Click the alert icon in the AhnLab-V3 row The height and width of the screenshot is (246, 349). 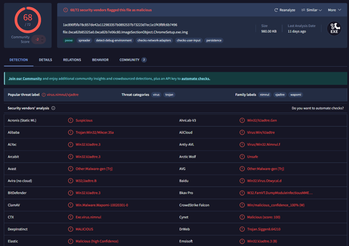(242, 120)
